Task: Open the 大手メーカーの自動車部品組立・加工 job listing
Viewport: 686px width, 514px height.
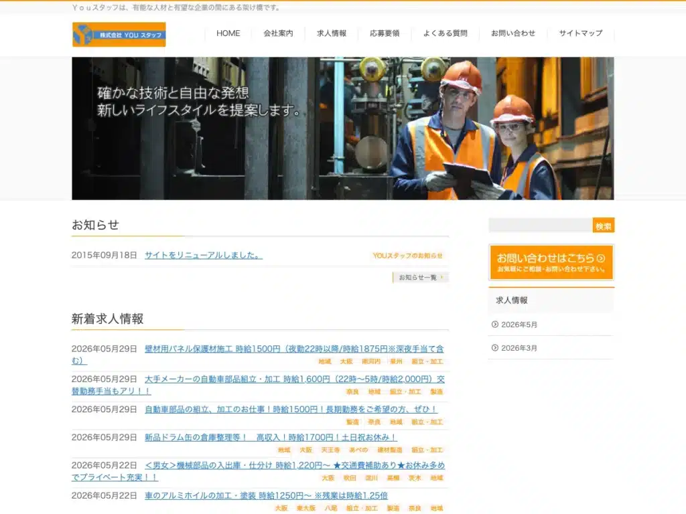Action: [x=295, y=379]
